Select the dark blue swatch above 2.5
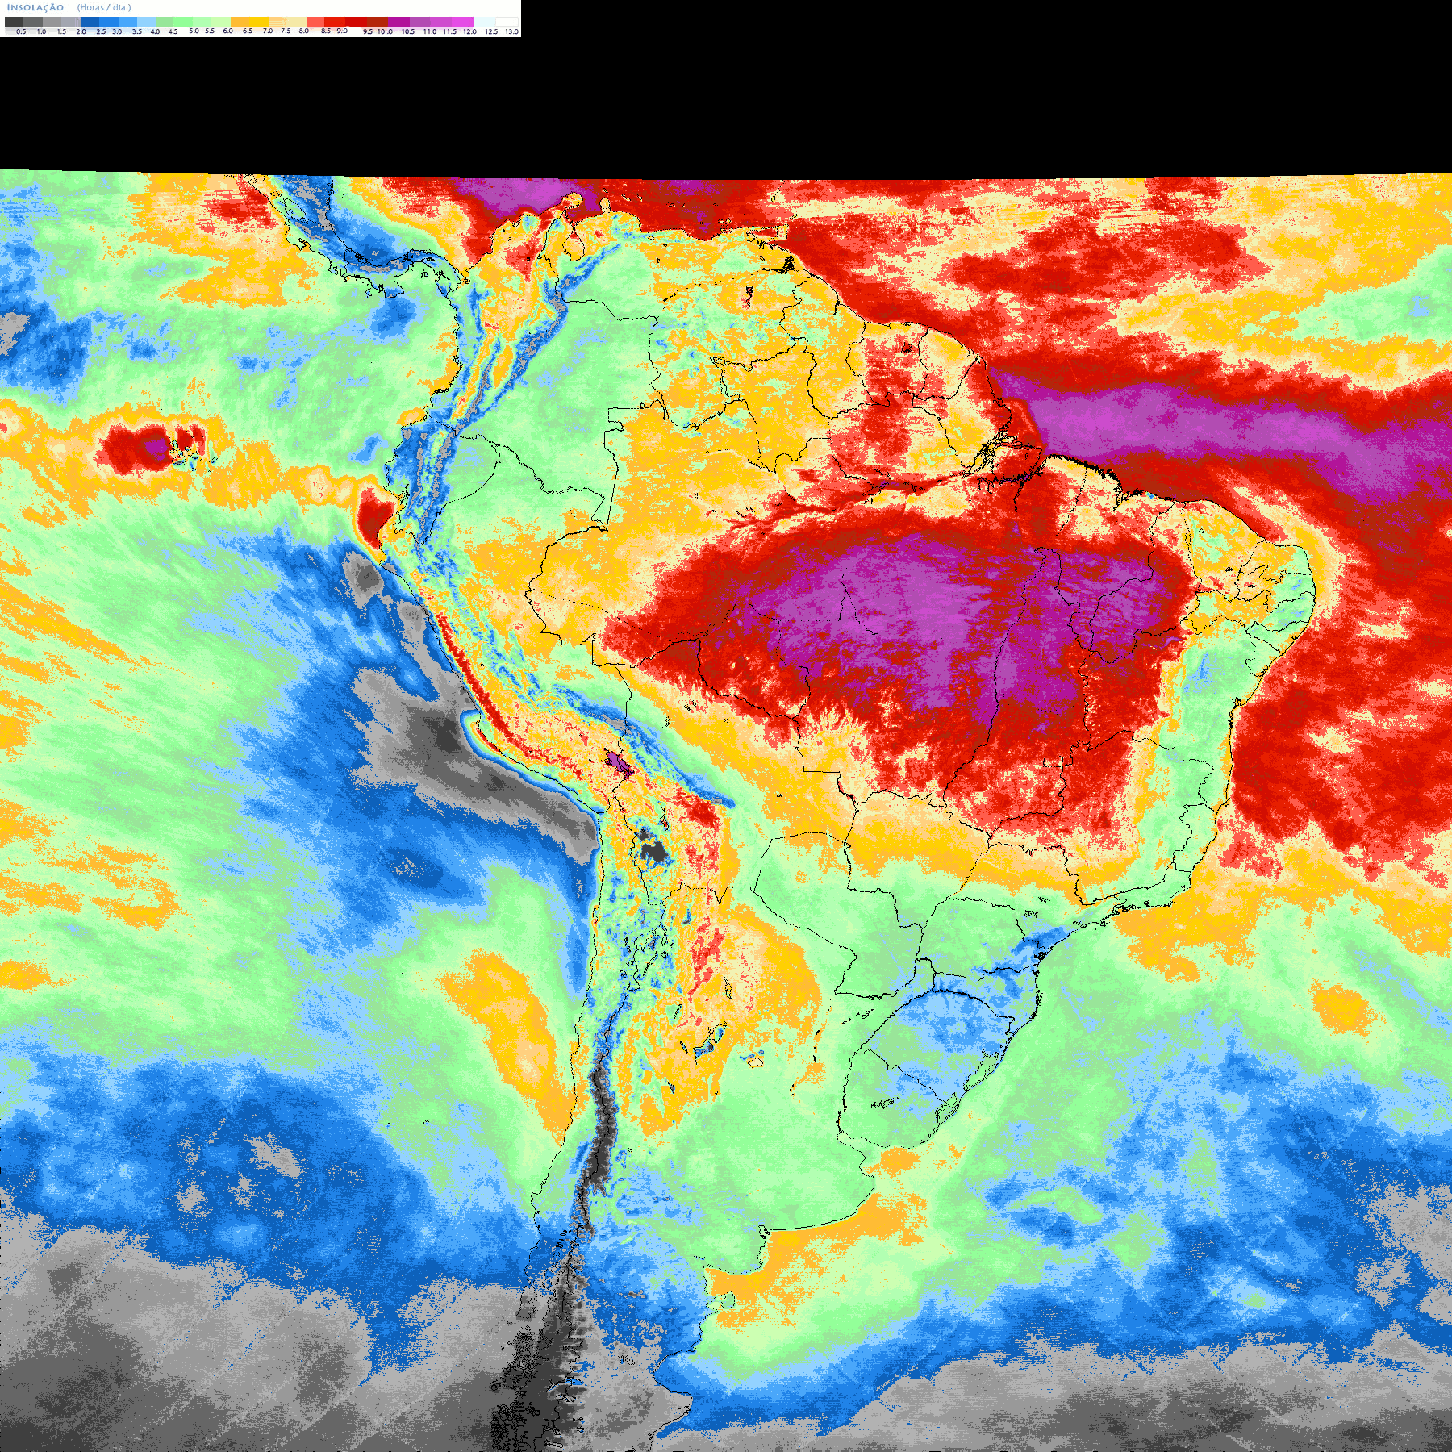Screen dimensions: 1452x1452 (90, 22)
